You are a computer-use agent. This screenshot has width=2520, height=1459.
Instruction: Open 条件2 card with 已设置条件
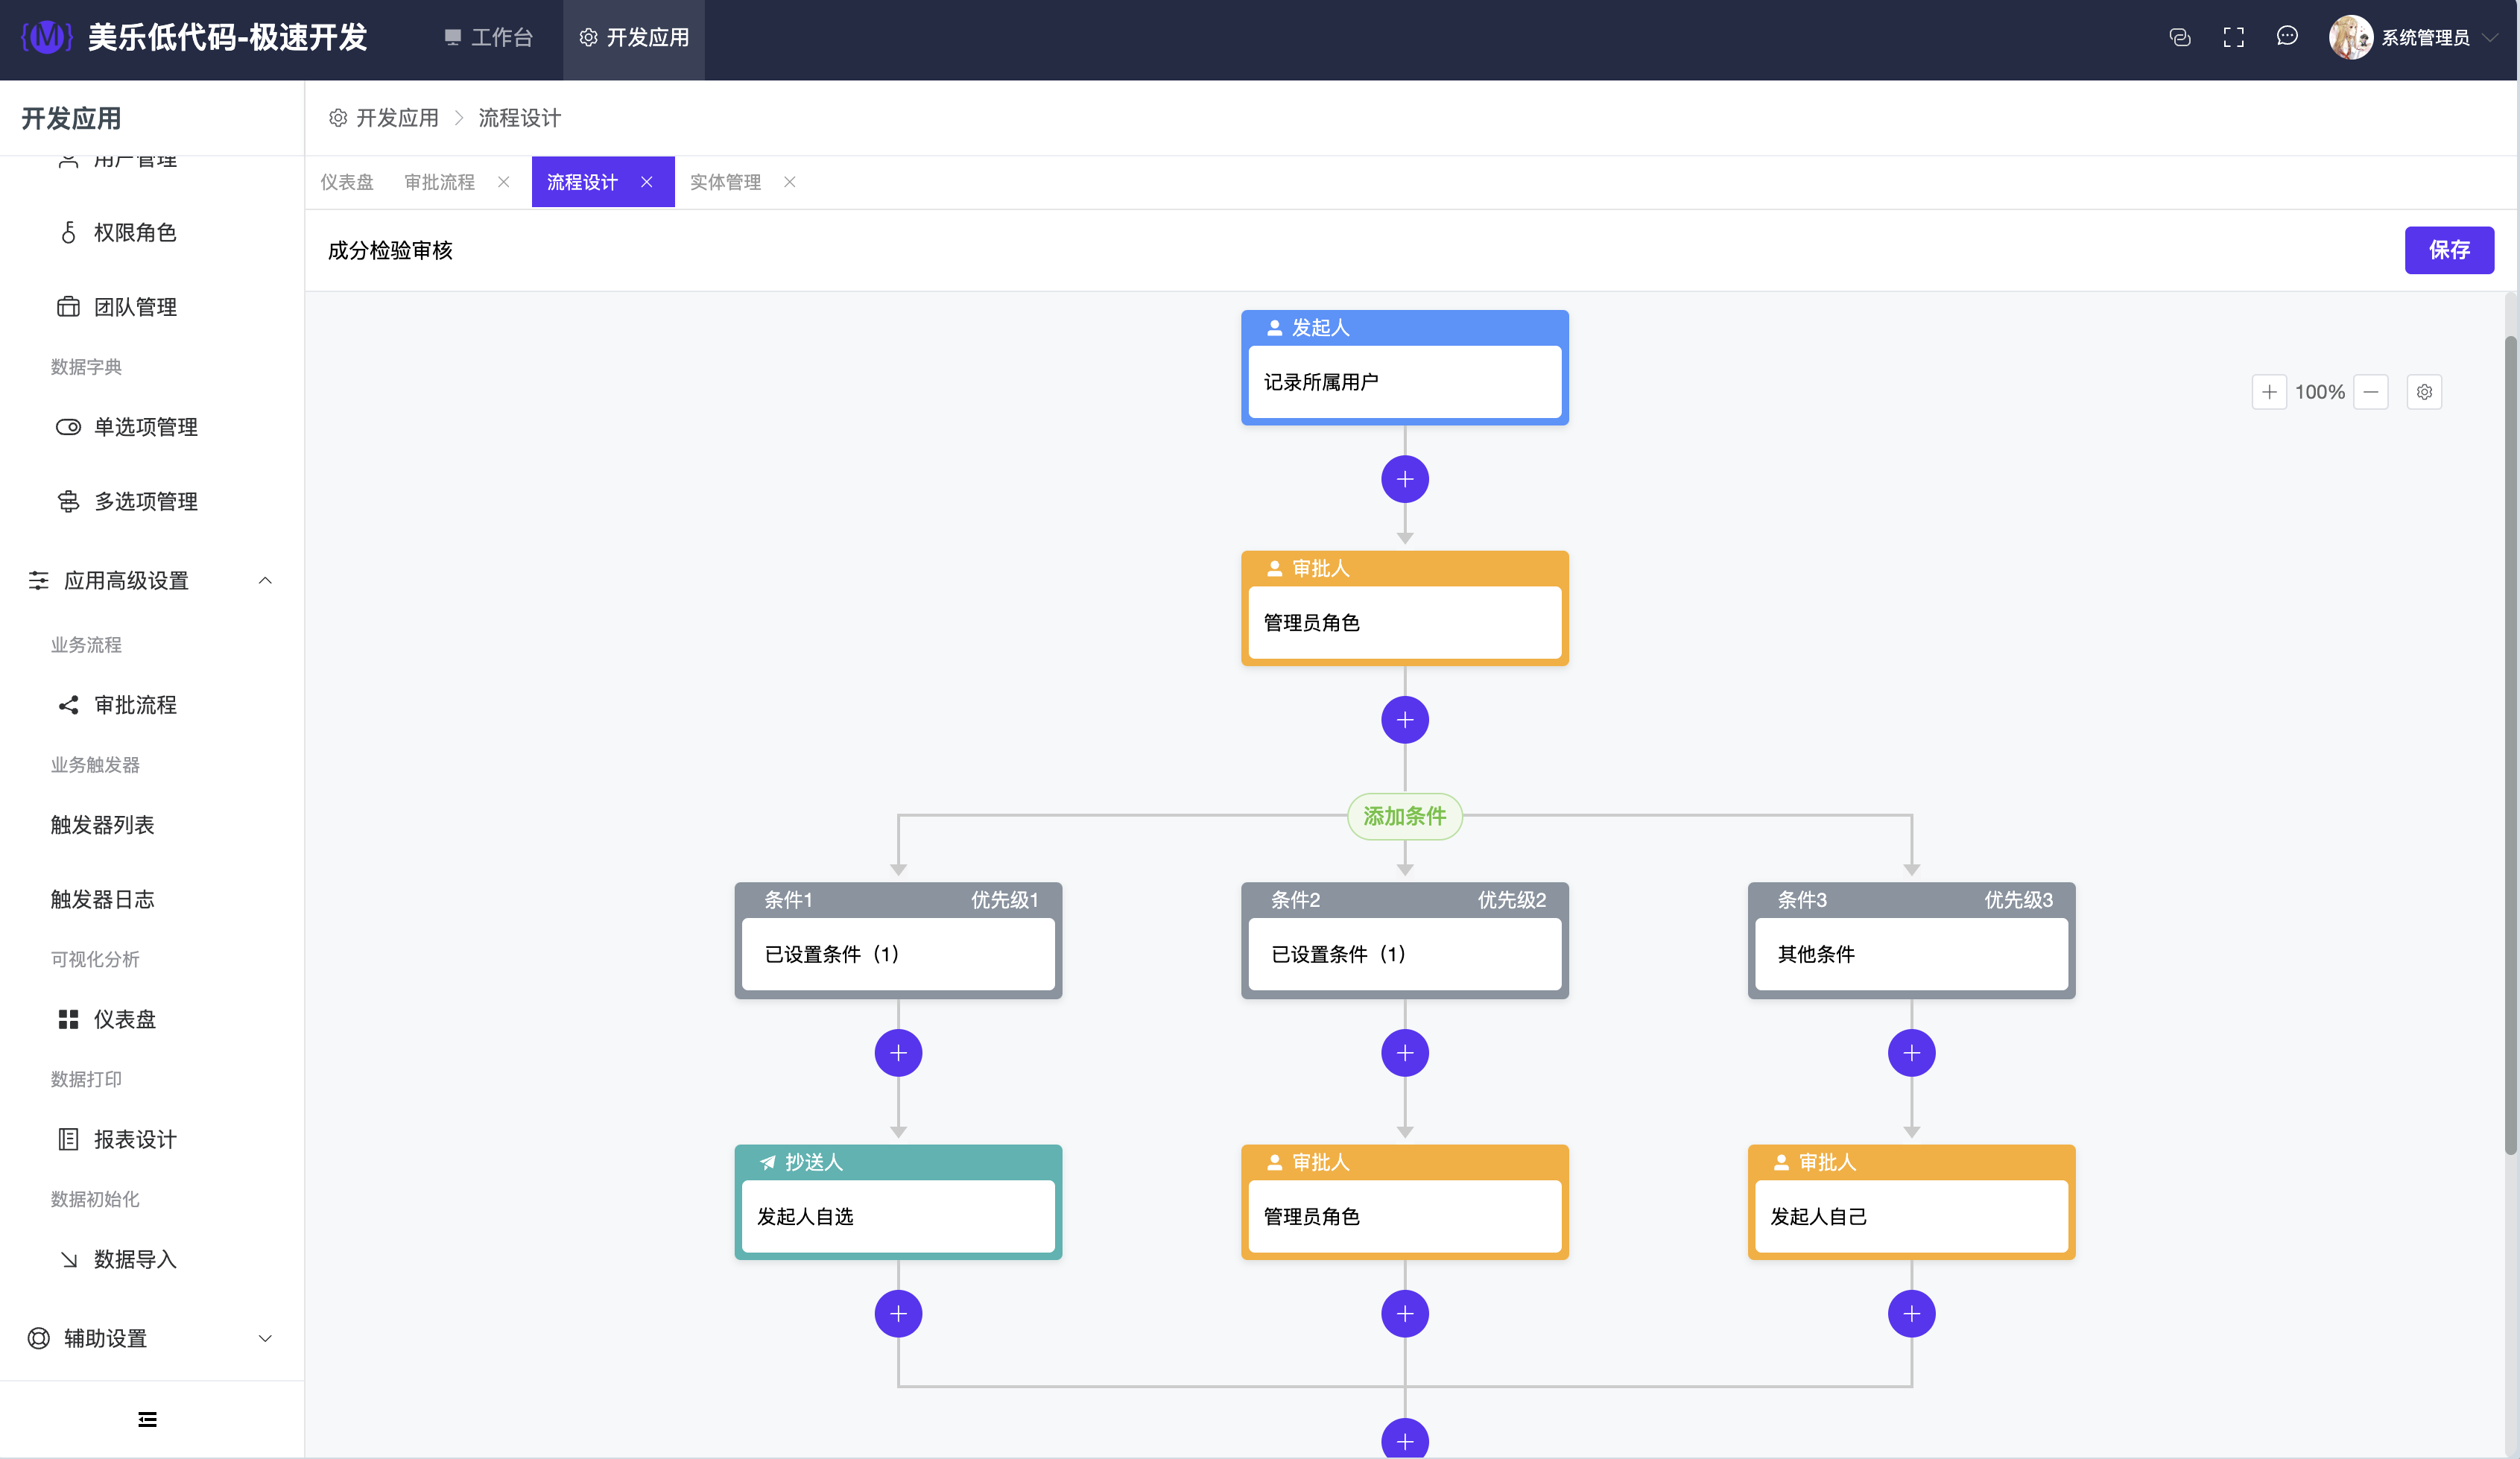pos(1404,954)
